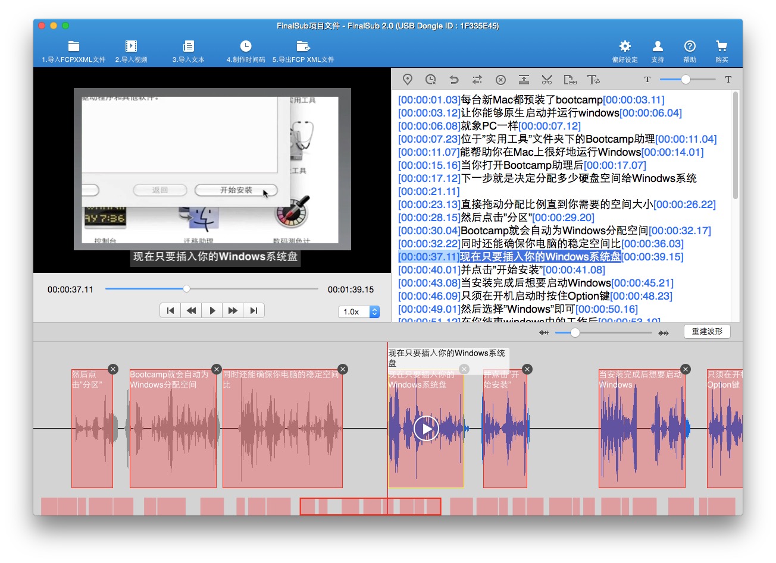Jump to end of video

[x=254, y=310]
